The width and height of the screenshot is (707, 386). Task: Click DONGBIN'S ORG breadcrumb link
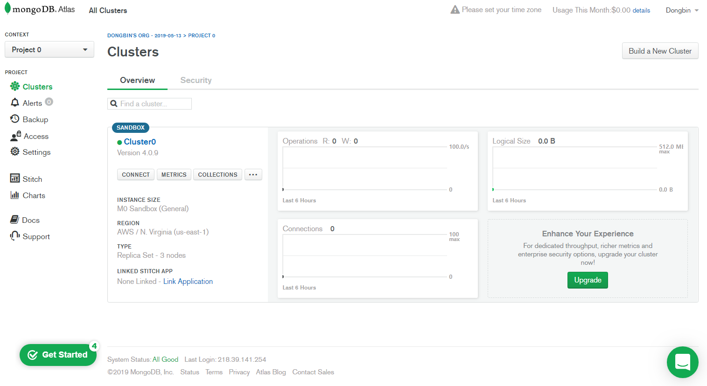point(144,35)
